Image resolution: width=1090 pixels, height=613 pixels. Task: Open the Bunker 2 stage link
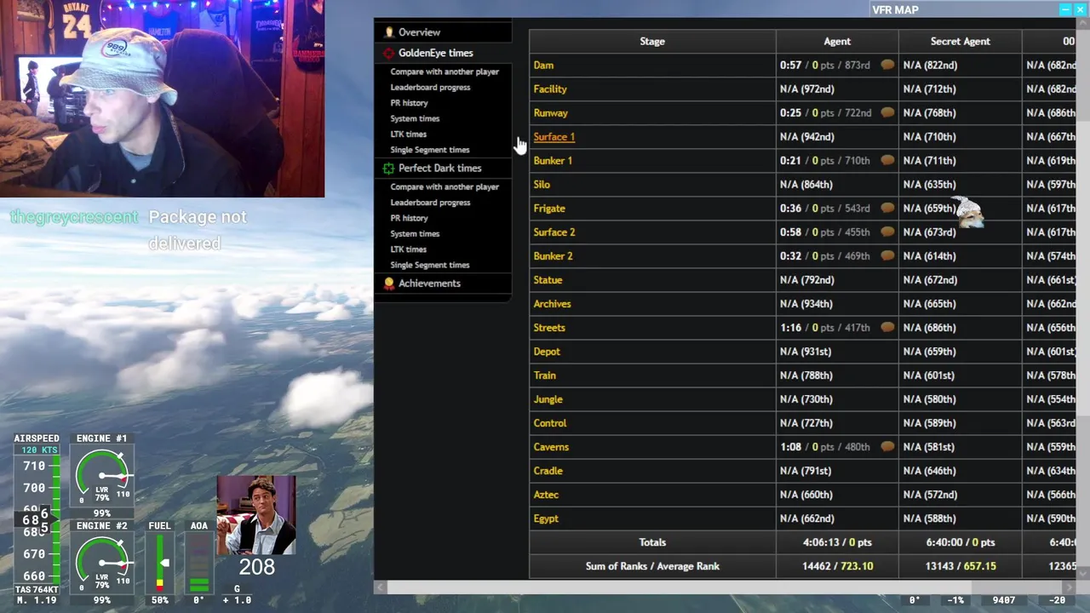(x=553, y=255)
